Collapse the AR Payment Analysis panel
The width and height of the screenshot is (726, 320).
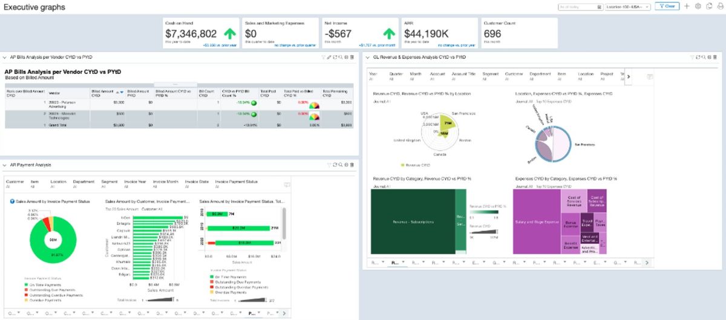(x=5, y=165)
